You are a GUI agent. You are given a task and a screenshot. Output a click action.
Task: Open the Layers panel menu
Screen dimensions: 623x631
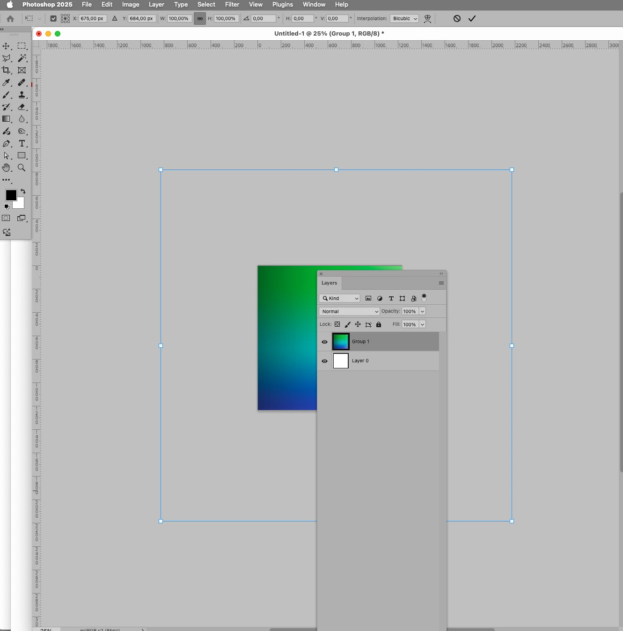coord(441,283)
